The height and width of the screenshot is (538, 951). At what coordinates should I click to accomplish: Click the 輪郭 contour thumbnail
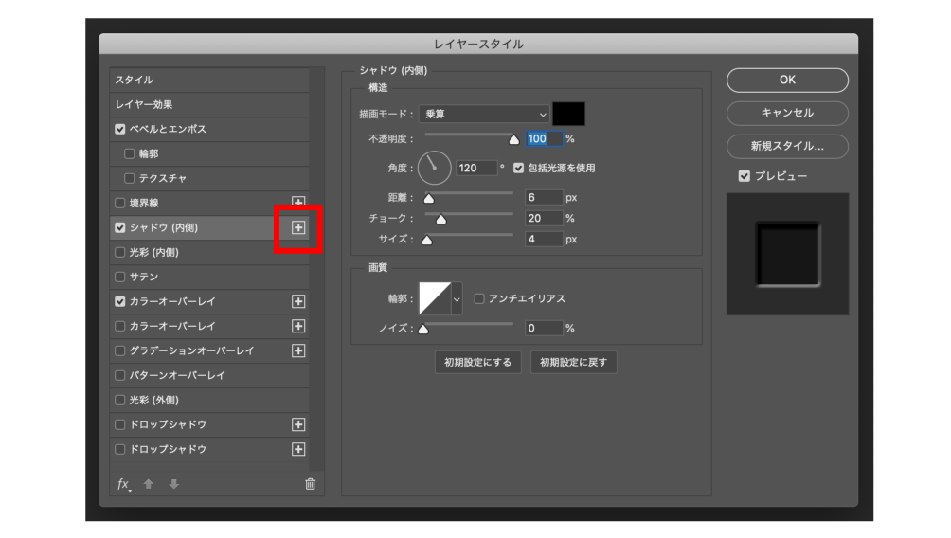coord(435,298)
